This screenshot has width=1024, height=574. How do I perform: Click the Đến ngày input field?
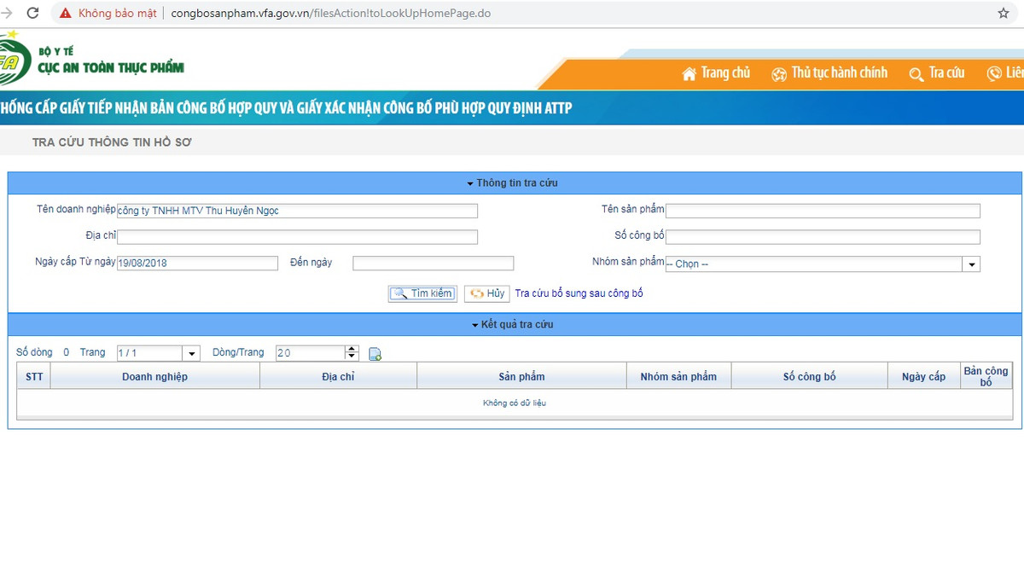433,263
